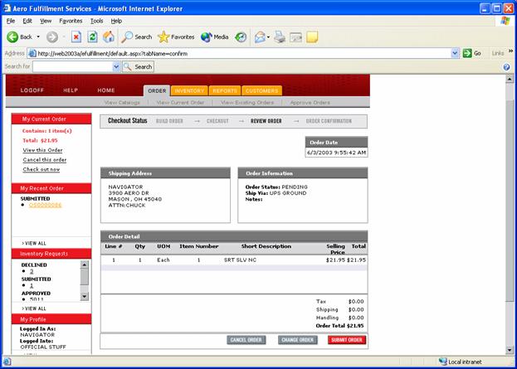The height and width of the screenshot is (369, 517).
Task: Refresh the page with green arrows icon
Action: [x=92, y=36]
